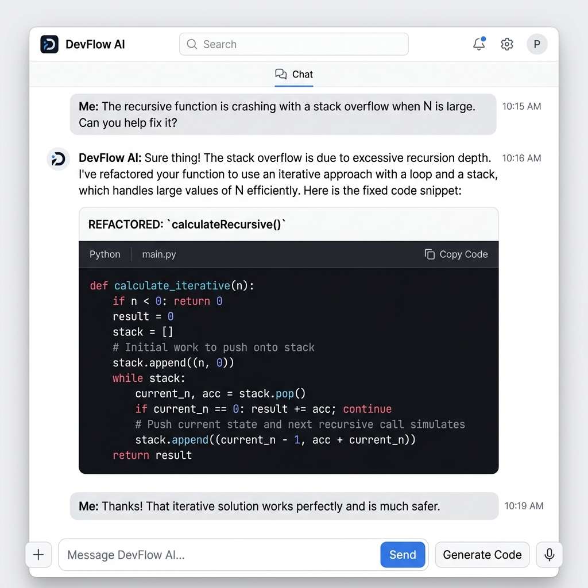Open settings via the gear icon

(506, 44)
